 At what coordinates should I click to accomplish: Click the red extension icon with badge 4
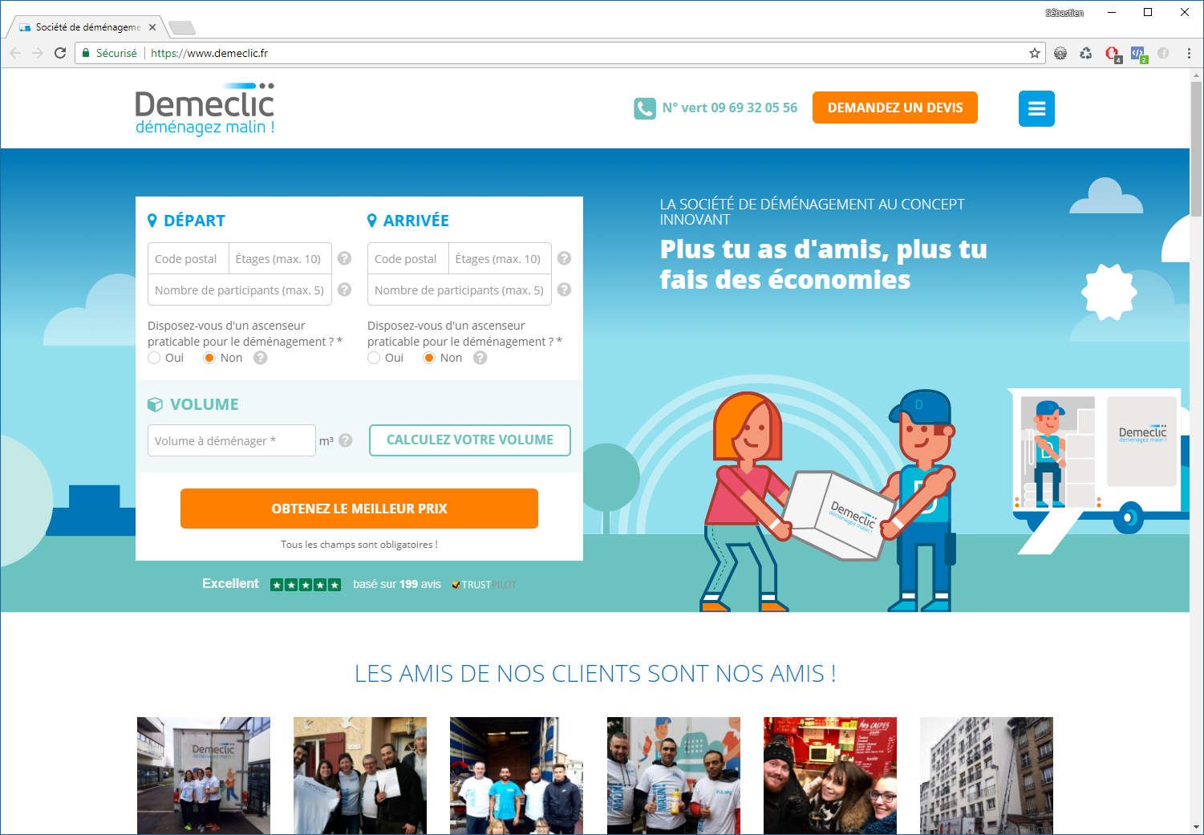1113,54
